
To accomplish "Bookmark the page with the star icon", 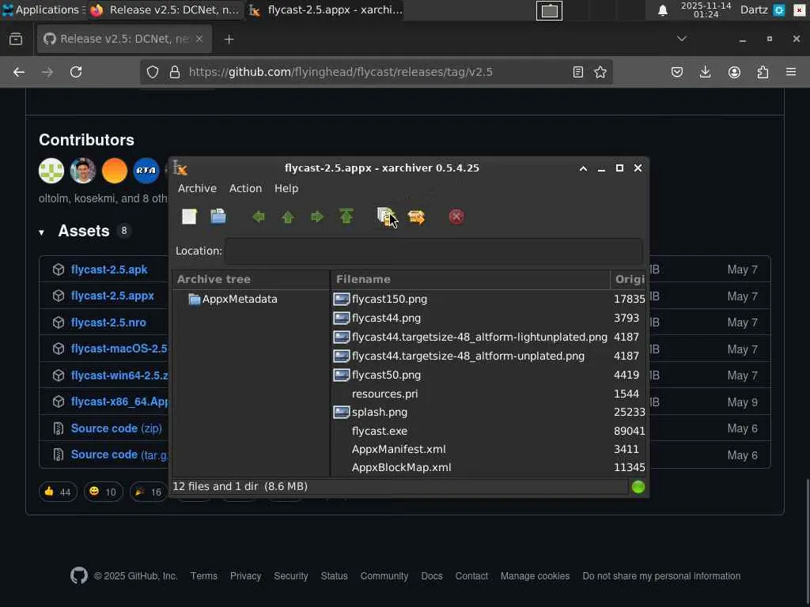I will click(x=600, y=72).
